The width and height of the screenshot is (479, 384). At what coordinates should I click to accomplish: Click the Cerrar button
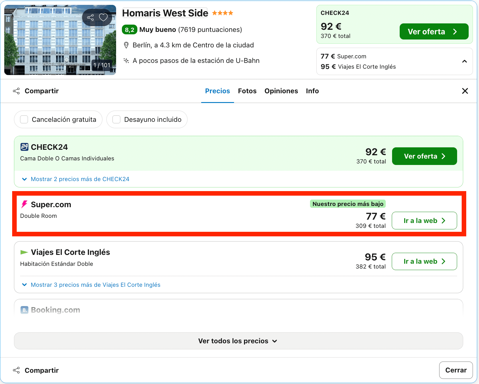pyautogui.click(x=456, y=370)
